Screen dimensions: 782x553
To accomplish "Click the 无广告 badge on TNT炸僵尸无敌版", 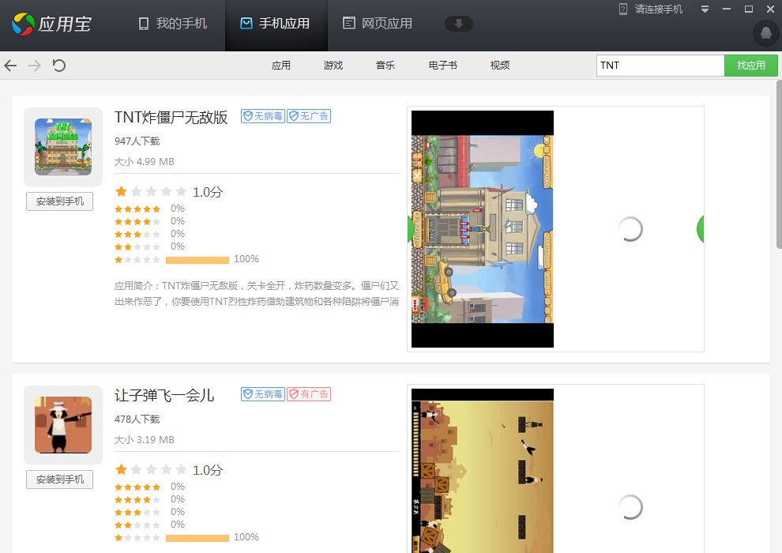I will click(x=309, y=115).
